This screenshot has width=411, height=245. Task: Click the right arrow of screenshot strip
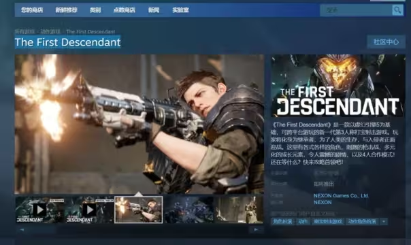coord(256,230)
